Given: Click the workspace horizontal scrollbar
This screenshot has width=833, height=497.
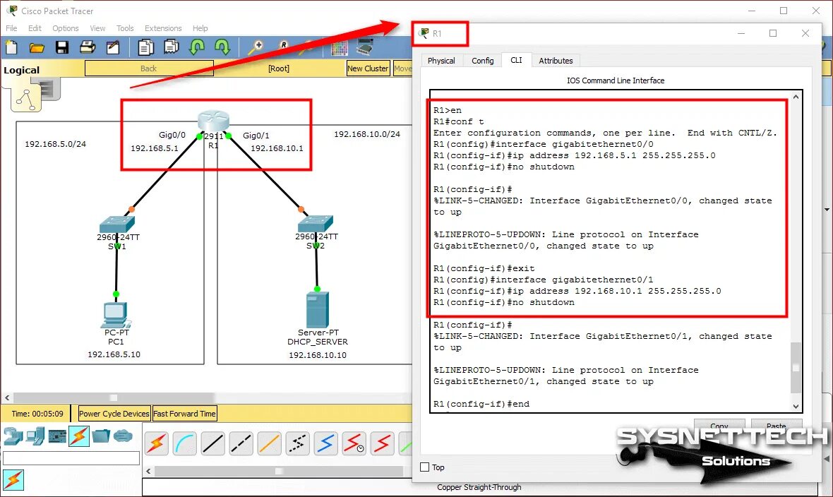Looking at the screenshot, I should [114, 397].
